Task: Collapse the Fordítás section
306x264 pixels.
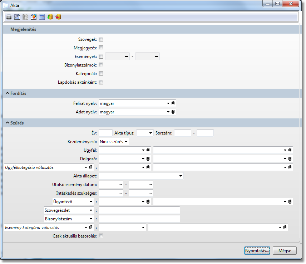Action: (8, 93)
